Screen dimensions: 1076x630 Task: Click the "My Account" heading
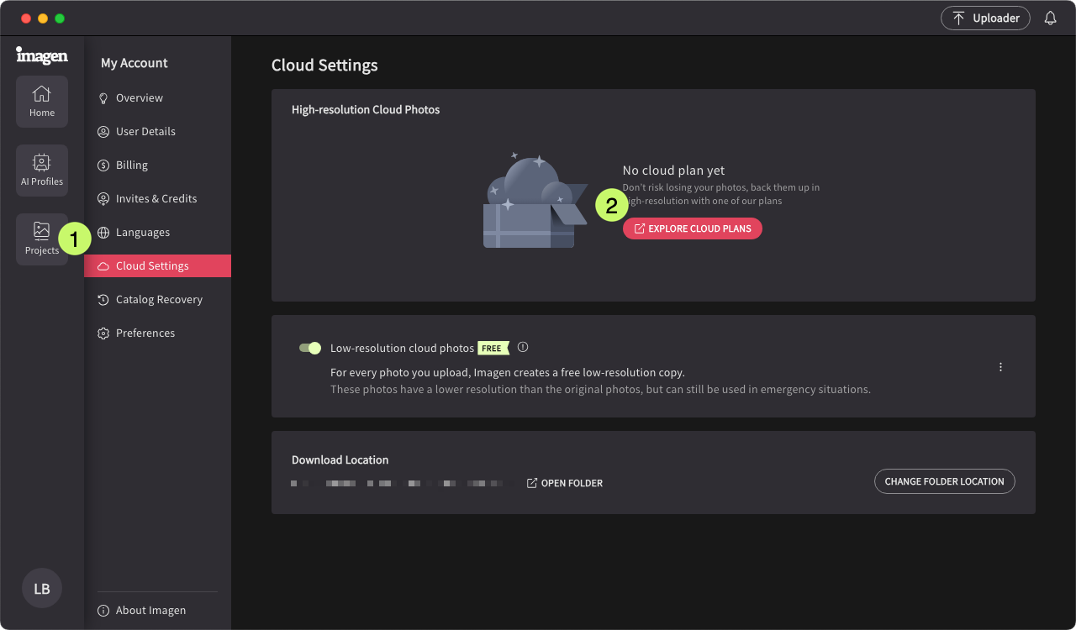[x=134, y=63]
